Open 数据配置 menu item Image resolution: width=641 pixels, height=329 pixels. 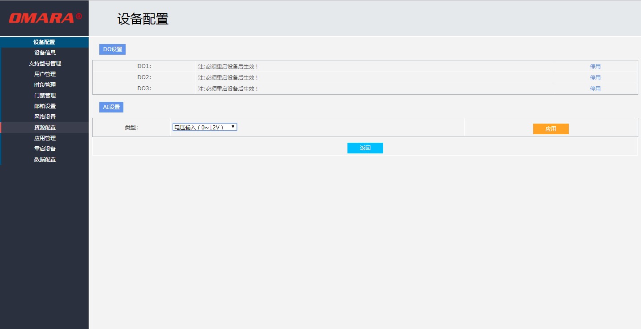point(45,160)
